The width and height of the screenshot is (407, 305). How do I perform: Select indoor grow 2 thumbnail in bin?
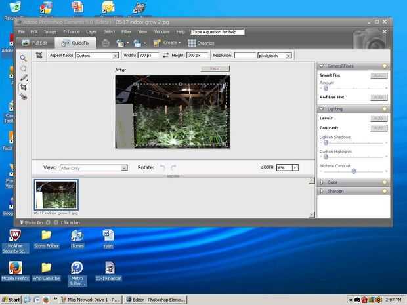56,195
